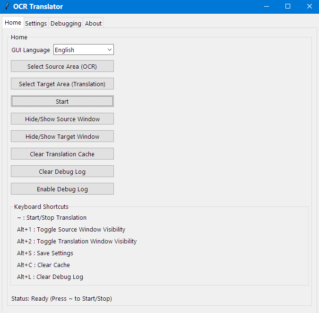Click the Clear Debug Log button
The height and width of the screenshot is (313, 319).
62,171
